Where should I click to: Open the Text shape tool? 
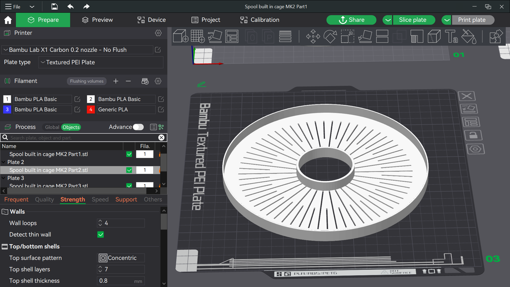click(x=451, y=36)
